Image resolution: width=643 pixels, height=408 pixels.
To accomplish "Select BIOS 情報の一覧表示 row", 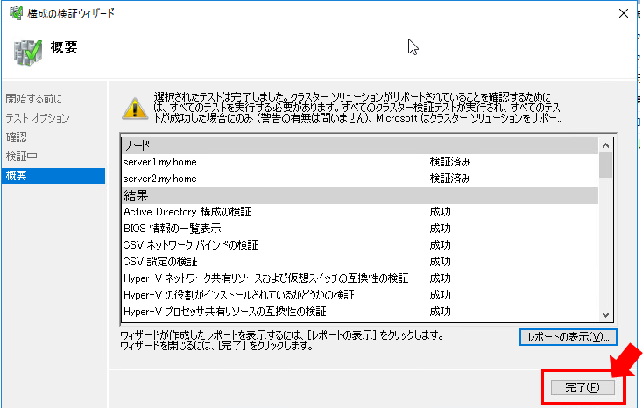I will tap(360, 229).
